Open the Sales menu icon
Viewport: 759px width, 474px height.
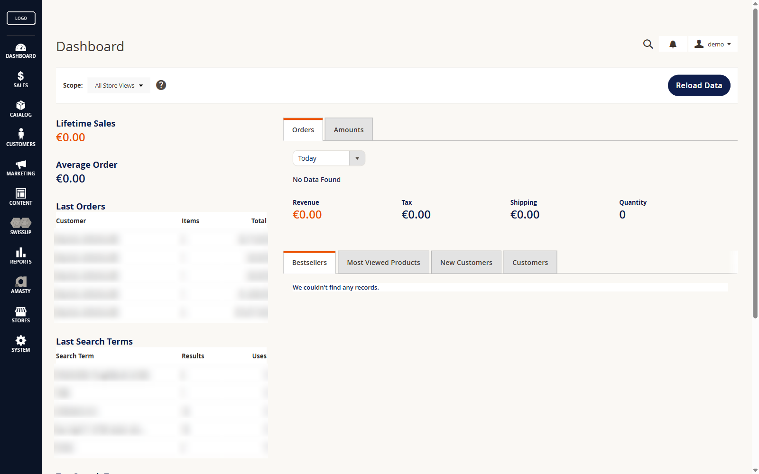pos(21,80)
